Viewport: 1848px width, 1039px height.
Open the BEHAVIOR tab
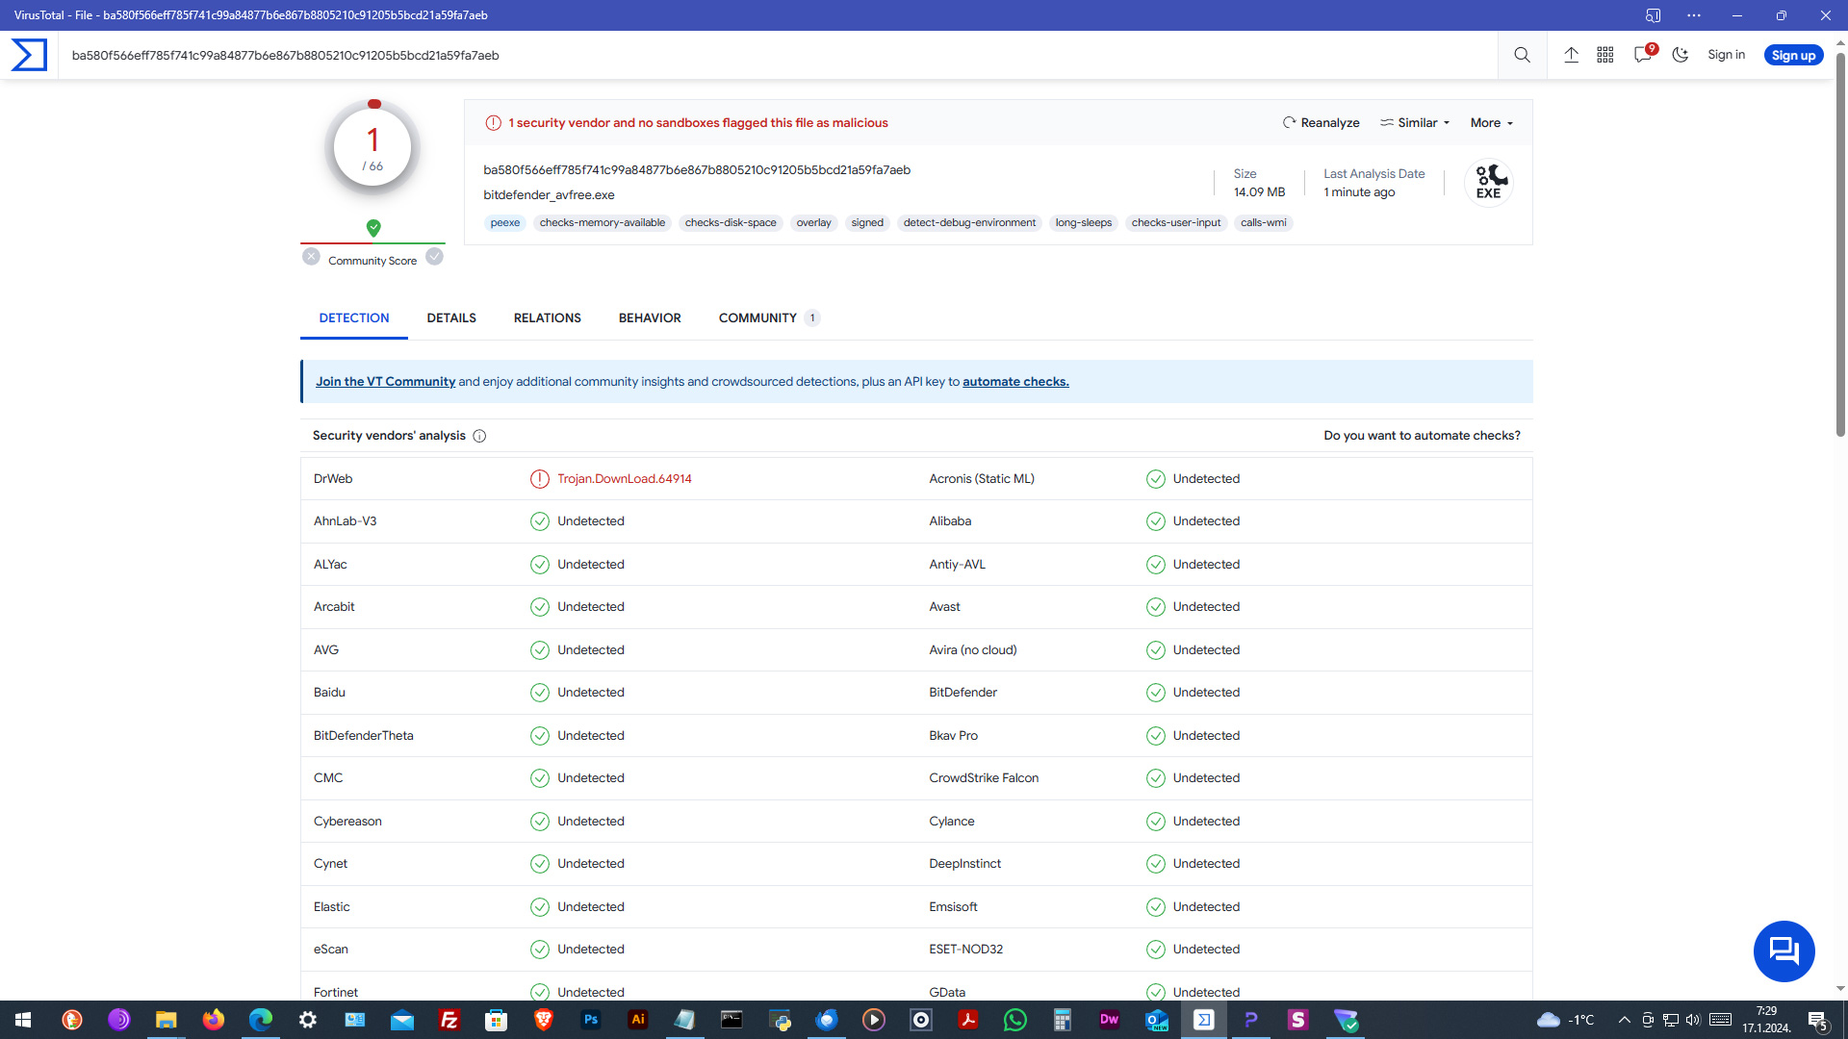point(650,317)
